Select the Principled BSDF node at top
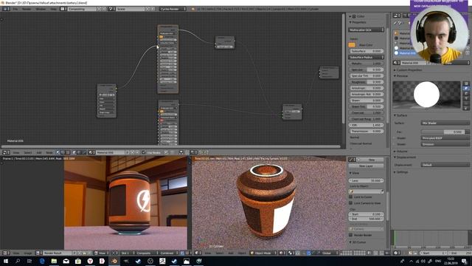Screen dimensions: 472x266 pos(168,59)
